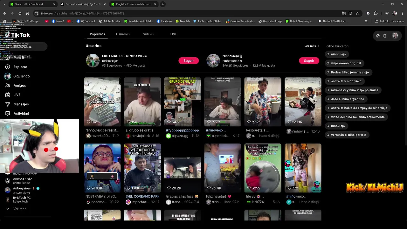Switch to the Videos tab
This screenshot has height=229, width=407.
pyautogui.click(x=148, y=34)
